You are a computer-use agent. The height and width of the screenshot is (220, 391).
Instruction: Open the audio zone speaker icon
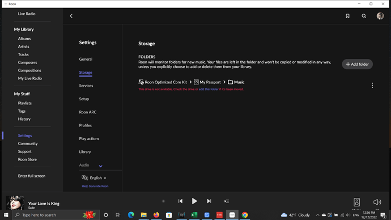coord(356,202)
